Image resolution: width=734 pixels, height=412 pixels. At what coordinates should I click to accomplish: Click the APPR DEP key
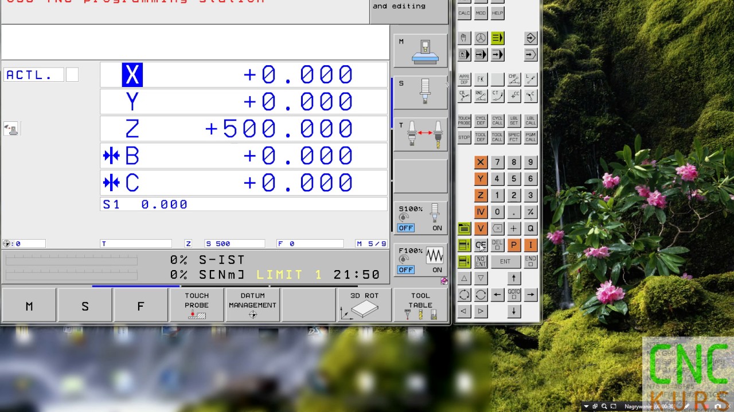tap(464, 80)
